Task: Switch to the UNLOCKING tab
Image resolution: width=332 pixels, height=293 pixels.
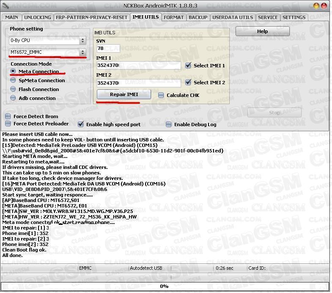Action: (x=37, y=17)
